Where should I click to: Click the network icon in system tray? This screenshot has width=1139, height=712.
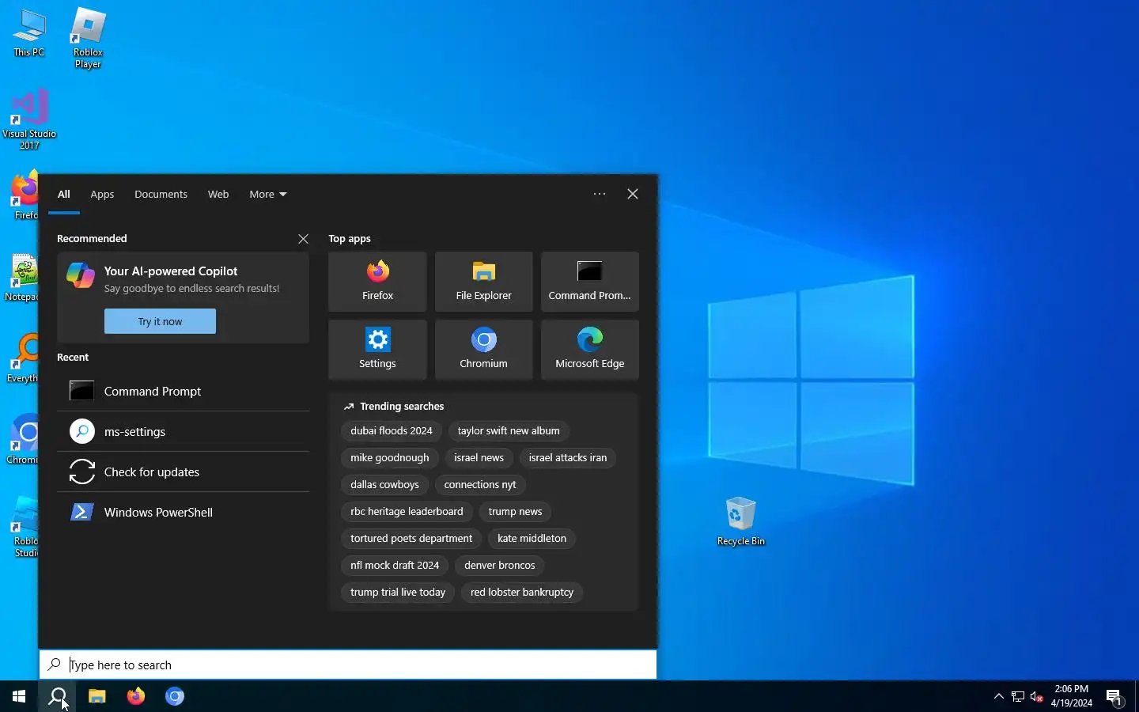[x=1018, y=697]
